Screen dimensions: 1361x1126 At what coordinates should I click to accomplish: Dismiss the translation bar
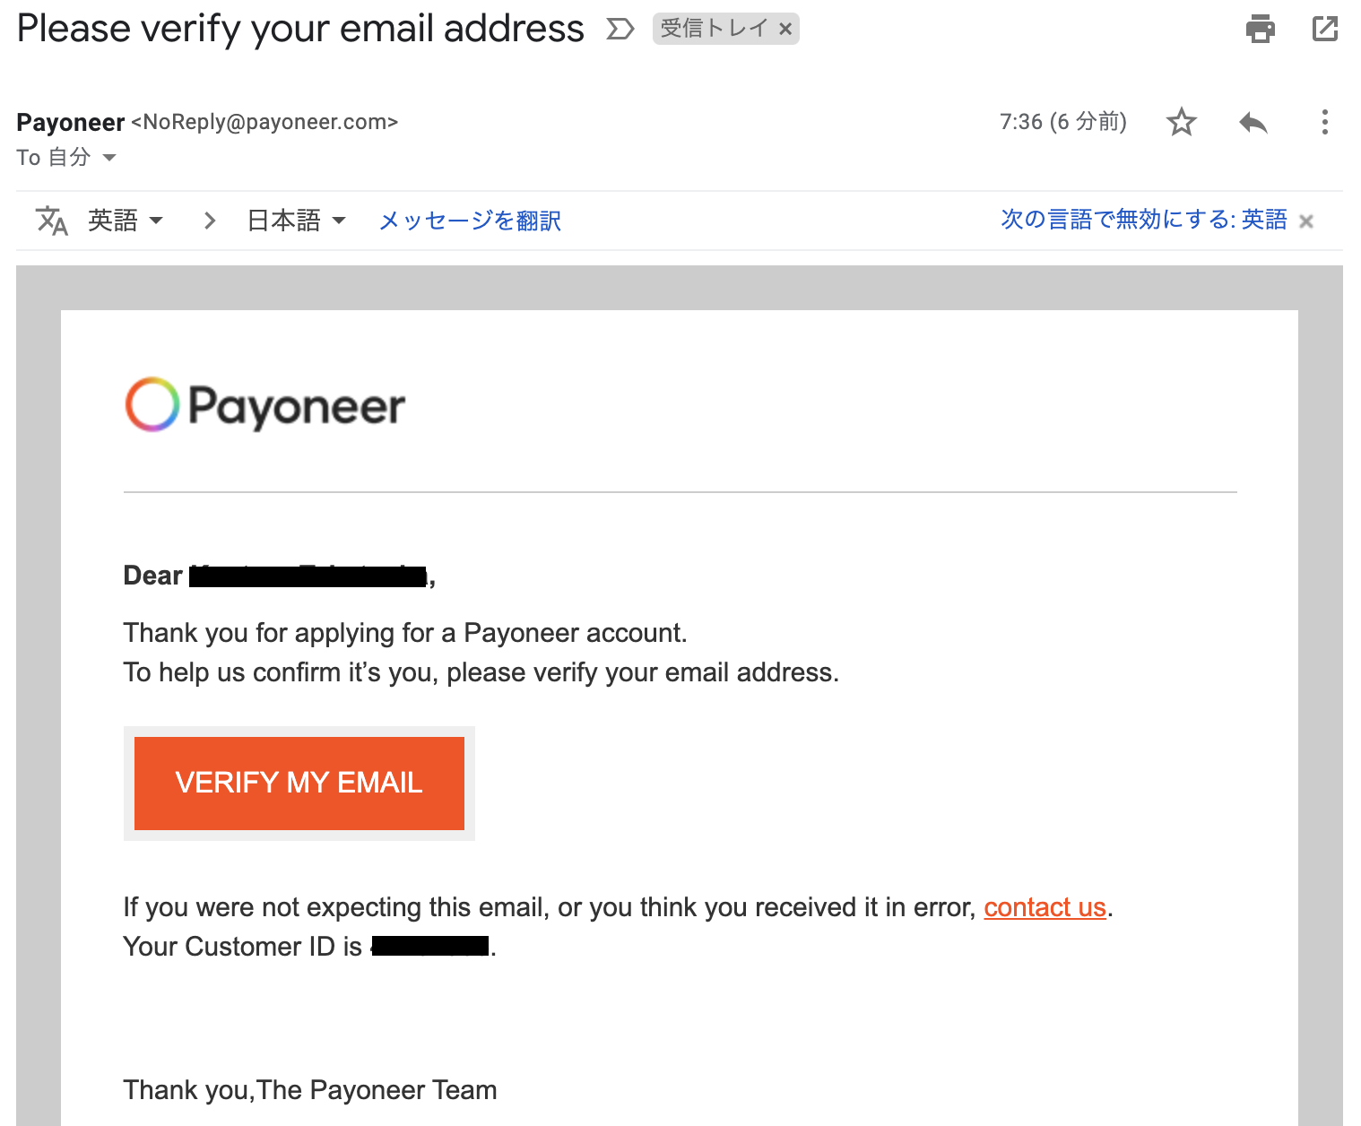coord(1306,221)
